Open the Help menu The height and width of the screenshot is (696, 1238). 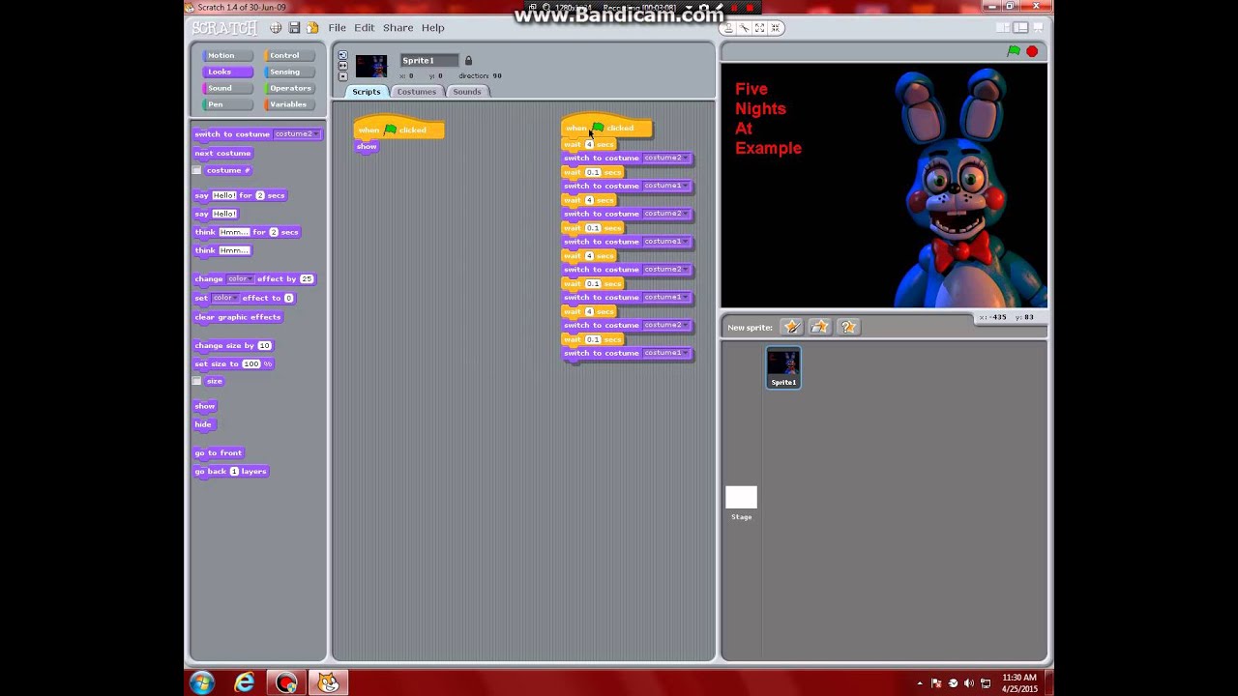coord(432,28)
